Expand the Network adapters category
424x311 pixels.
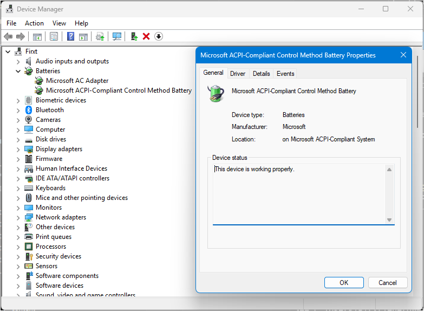(x=18, y=217)
